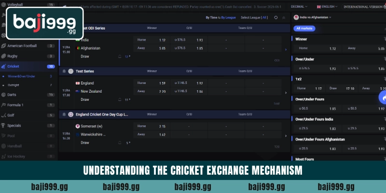Screen dimensions: 386x193
Task: Open the Golf sport icon
Action: 3,115
